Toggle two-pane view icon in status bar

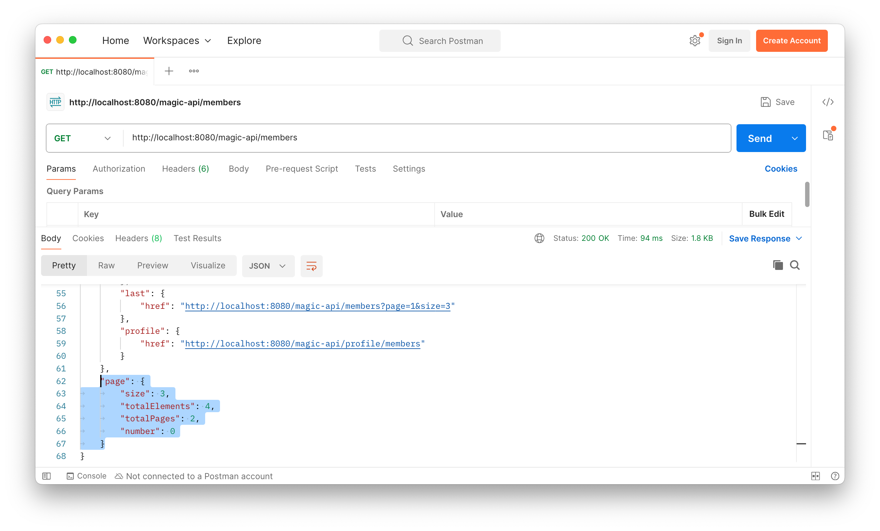(815, 476)
